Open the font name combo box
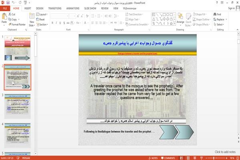 click(x=60, y=16)
